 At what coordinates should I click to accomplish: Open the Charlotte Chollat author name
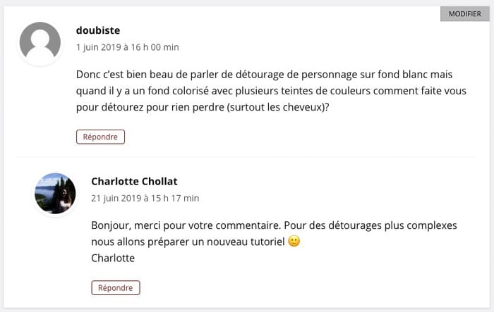134,182
